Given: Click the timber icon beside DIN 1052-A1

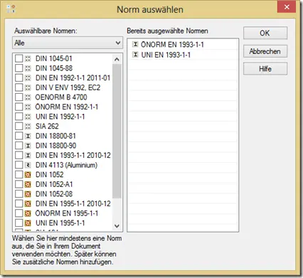Looking at the screenshot, I should point(28,184).
